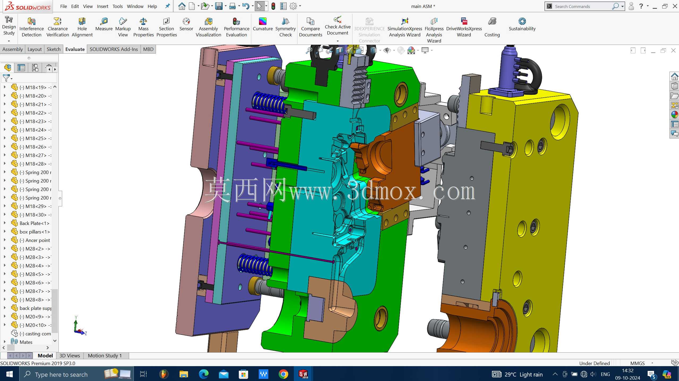Viewport: 679px width, 381px height.
Task: Open Markup View
Action: coord(123,28)
